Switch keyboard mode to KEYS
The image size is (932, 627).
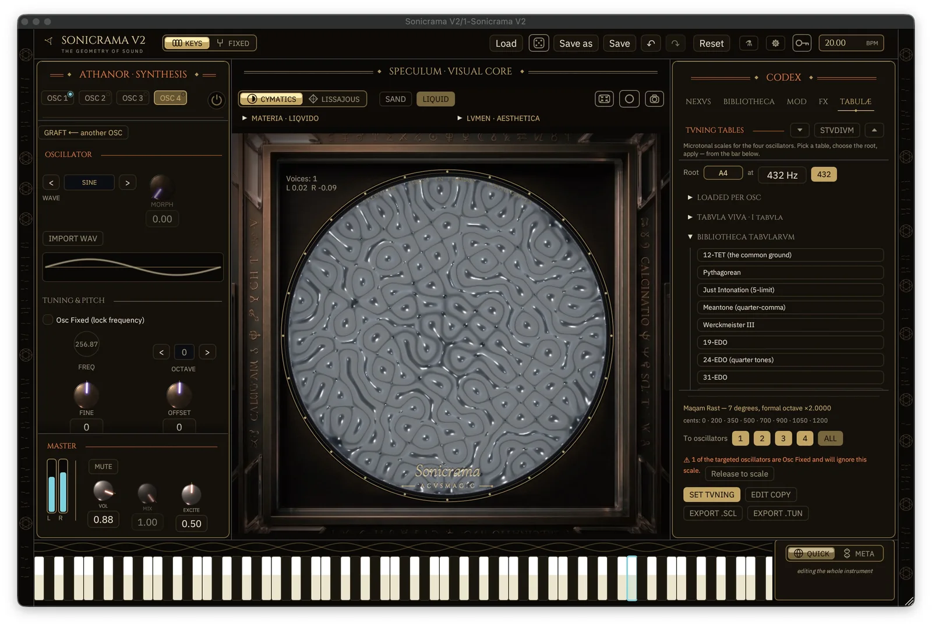point(187,43)
